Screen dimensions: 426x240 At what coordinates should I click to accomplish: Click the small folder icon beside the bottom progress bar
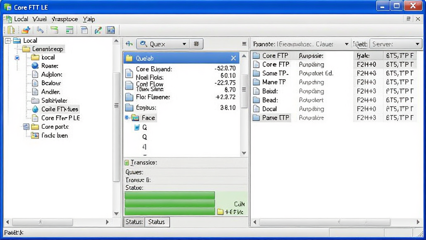coord(220,212)
